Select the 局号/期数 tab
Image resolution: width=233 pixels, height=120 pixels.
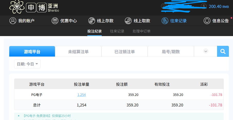[x=171, y=51]
